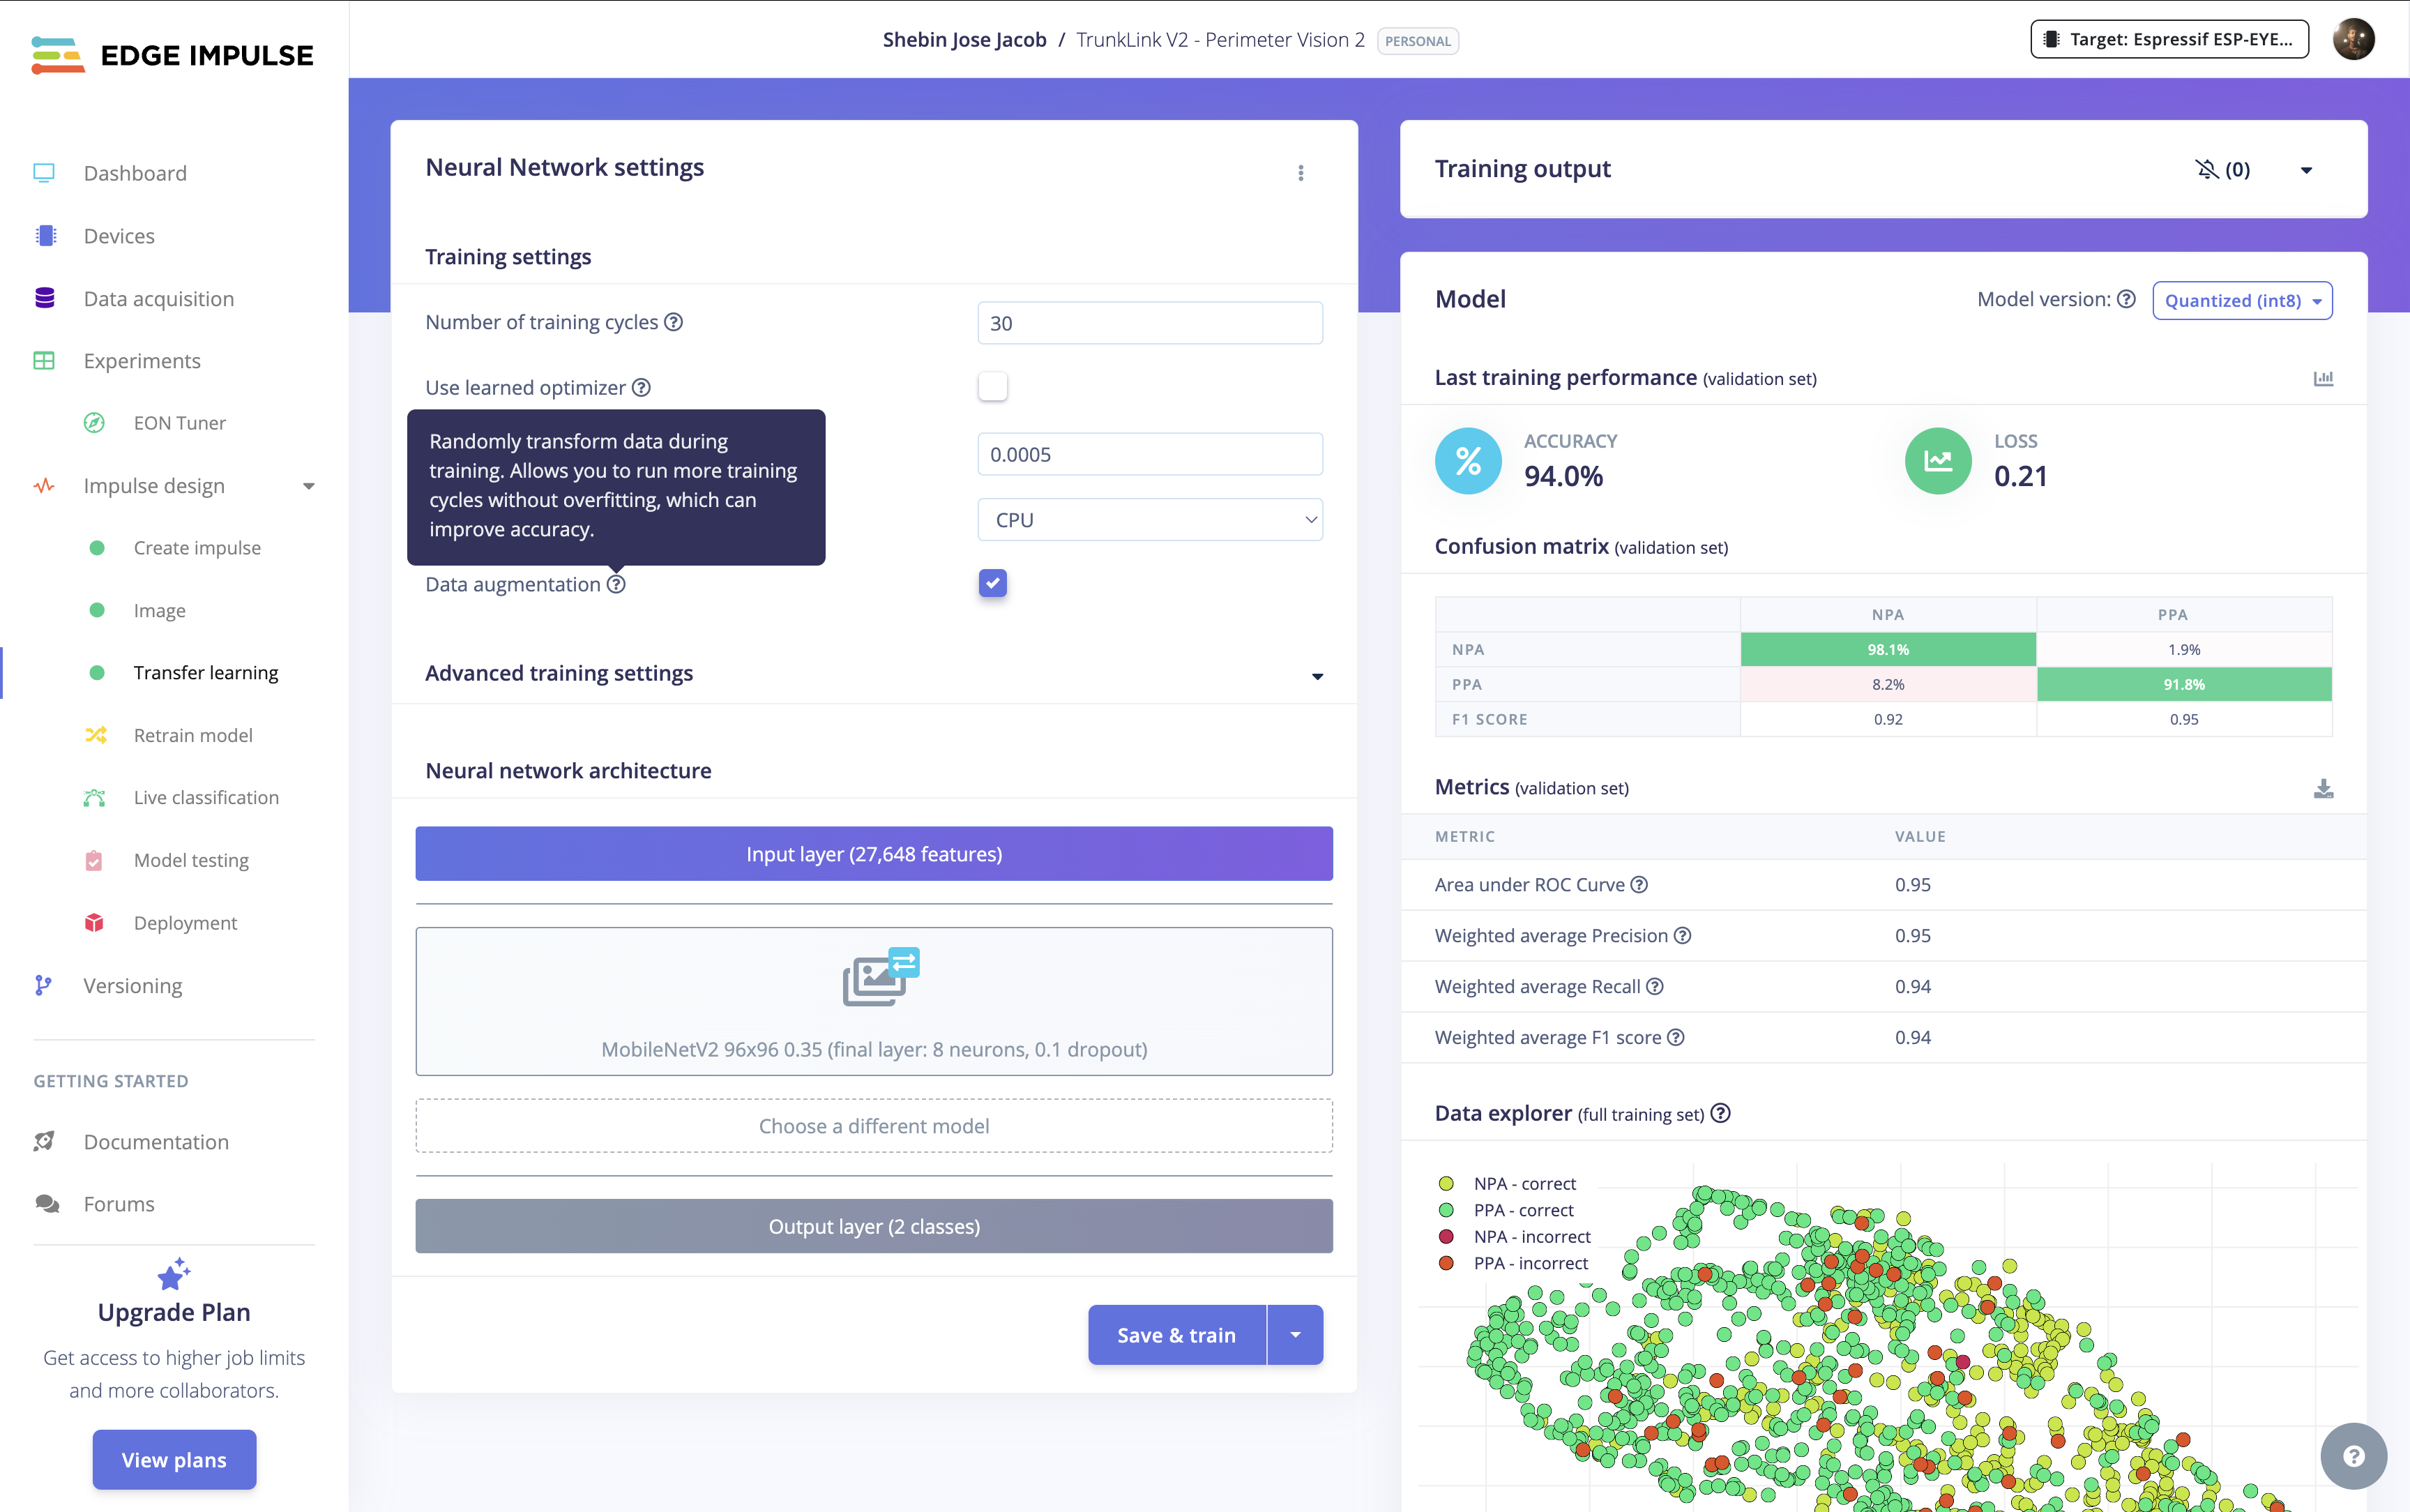Click the three-dot menu in Neural Network settings

click(x=1301, y=173)
